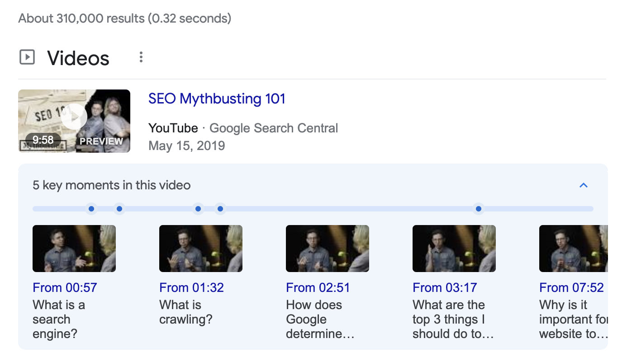Click the rightmost timeline marker dot

tap(478, 208)
